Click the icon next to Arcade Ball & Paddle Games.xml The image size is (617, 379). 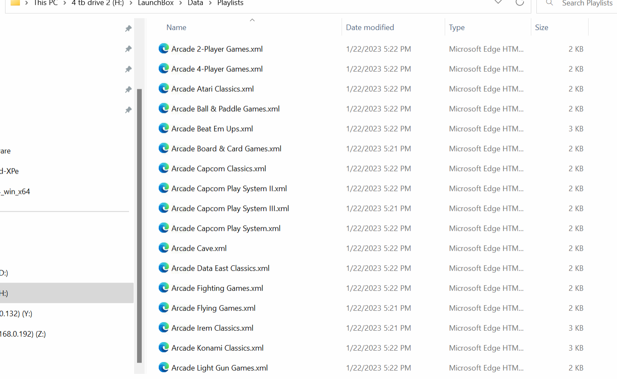tap(164, 108)
